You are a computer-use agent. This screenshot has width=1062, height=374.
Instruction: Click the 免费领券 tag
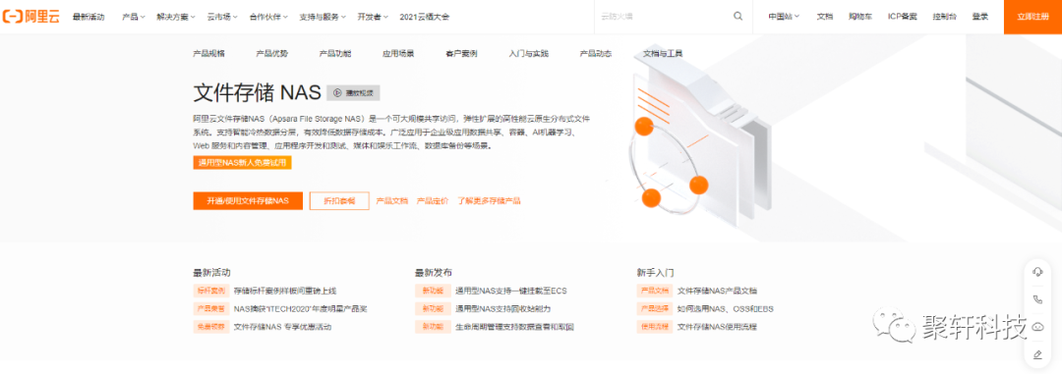coord(210,327)
